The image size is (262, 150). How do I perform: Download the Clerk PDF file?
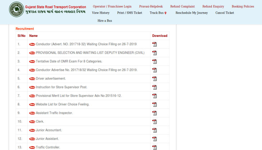coord(155,122)
